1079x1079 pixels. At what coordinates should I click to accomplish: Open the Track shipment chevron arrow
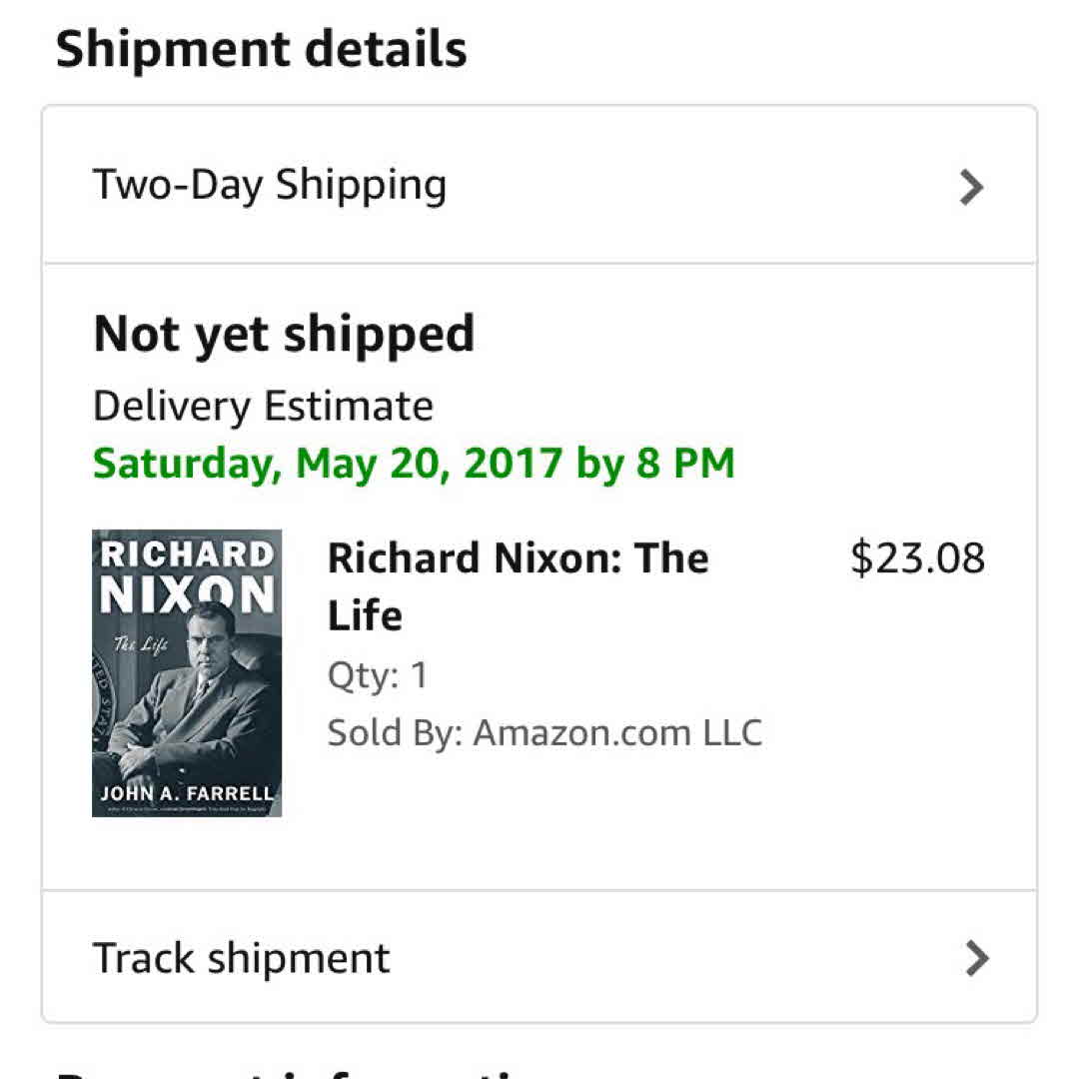pos(975,959)
